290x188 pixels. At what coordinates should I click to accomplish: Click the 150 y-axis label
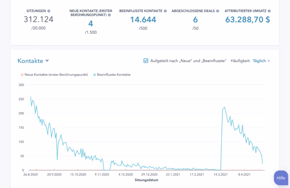point(21,128)
